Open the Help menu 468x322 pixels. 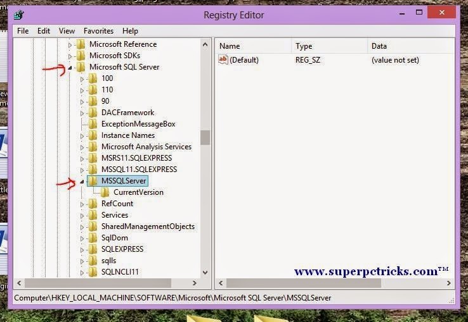(x=130, y=31)
